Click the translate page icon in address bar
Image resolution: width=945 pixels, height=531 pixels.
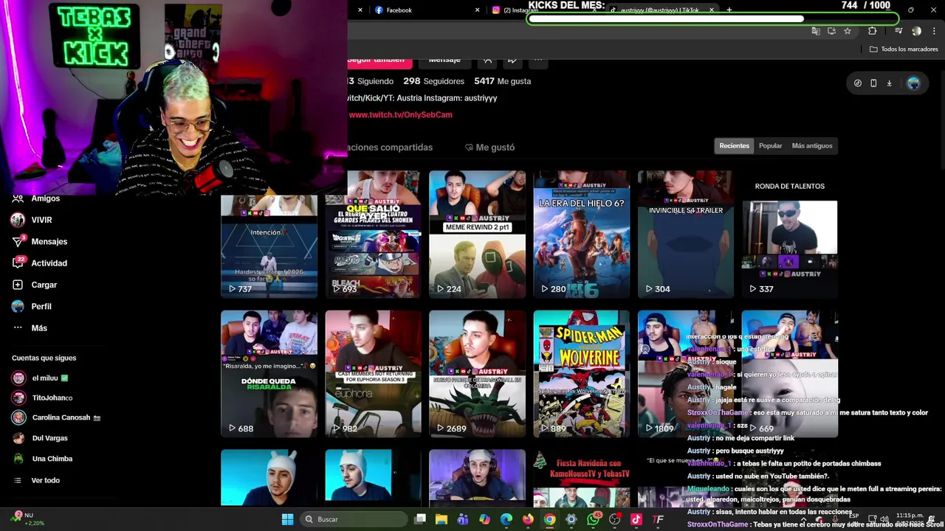click(815, 31)
